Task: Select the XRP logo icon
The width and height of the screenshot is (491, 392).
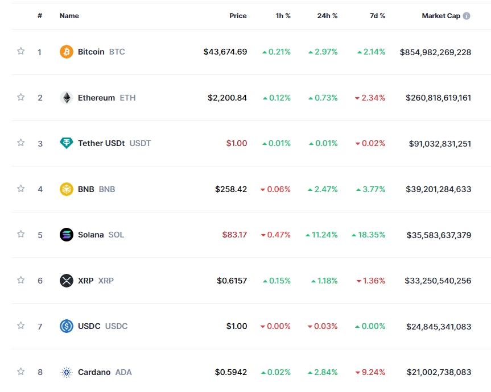Action: click(67, 280)
